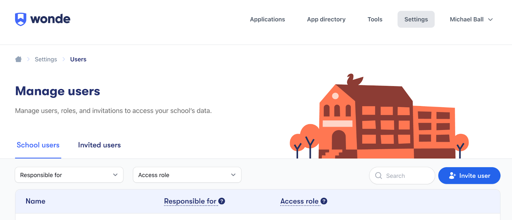
Task: Click the add-user icon on Invite user
Action: click(x=452, y=176)
